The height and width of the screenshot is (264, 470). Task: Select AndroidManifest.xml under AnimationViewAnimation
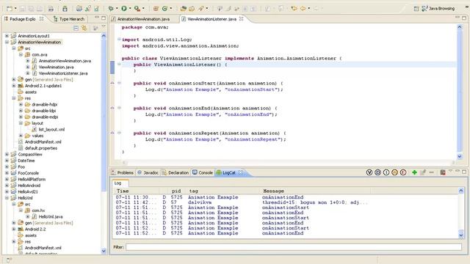(x=43, y=142)
